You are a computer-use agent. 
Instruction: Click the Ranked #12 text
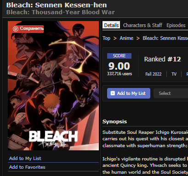click(x=162, y=59)
